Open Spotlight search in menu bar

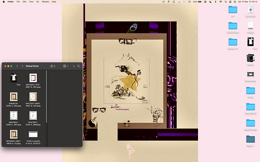tap(226, 2)
